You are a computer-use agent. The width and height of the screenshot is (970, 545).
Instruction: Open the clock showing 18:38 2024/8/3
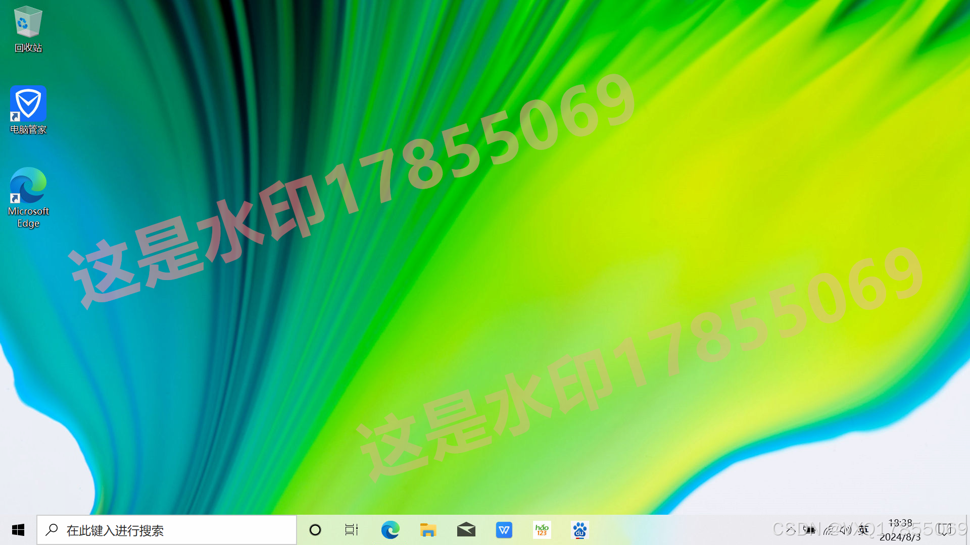[x=900, y=530]
